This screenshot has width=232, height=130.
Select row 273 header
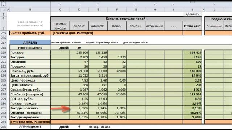click(3, 71)
